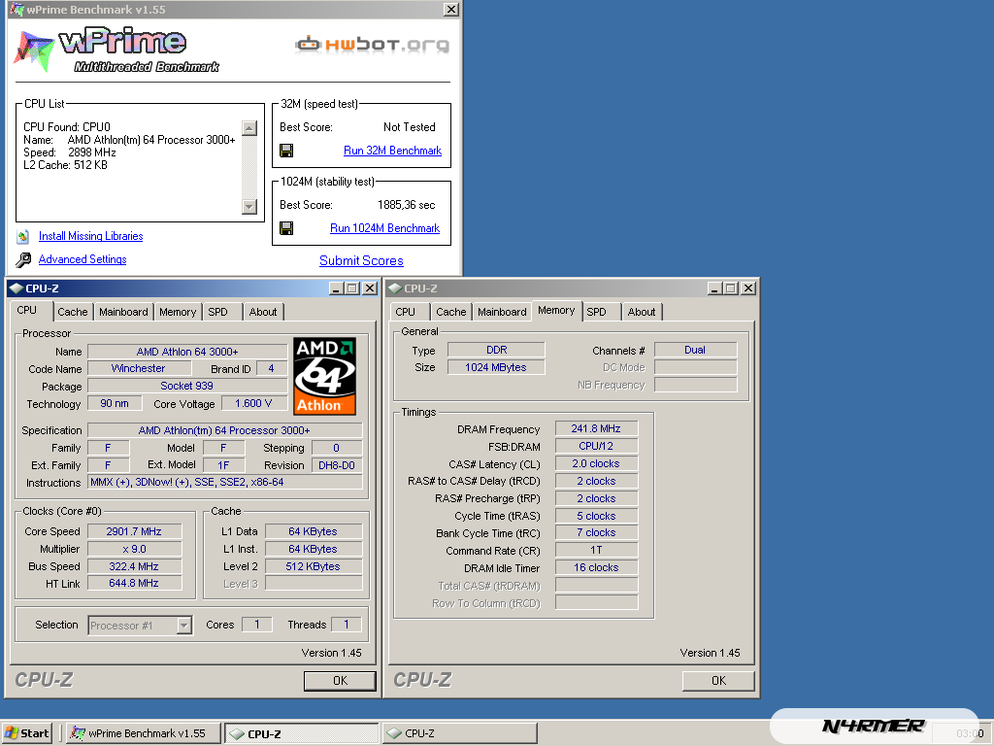Run the 32M Benchmark
Image resolution: width=994 pixels, height=746 pixels.
click(x=392, y=151)
